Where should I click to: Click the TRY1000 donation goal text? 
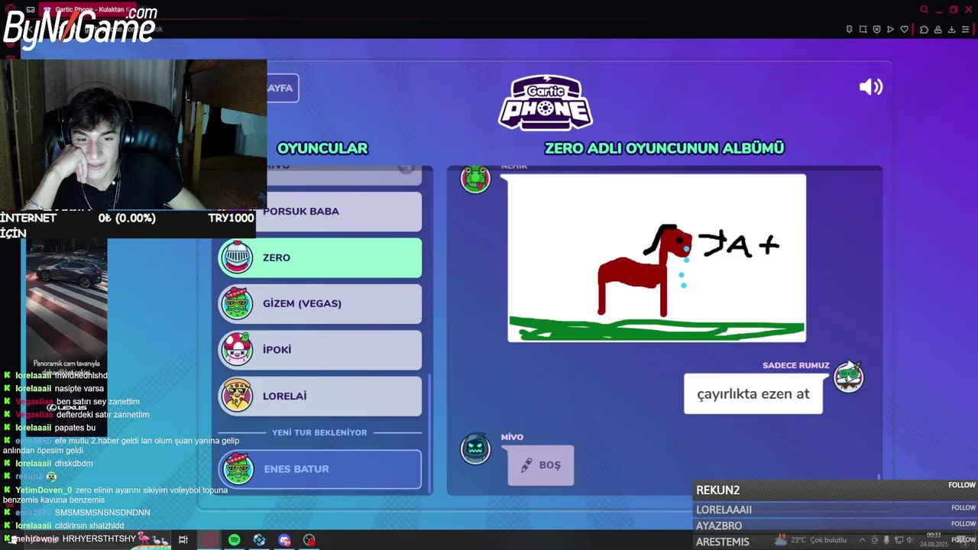pos(231,218)
